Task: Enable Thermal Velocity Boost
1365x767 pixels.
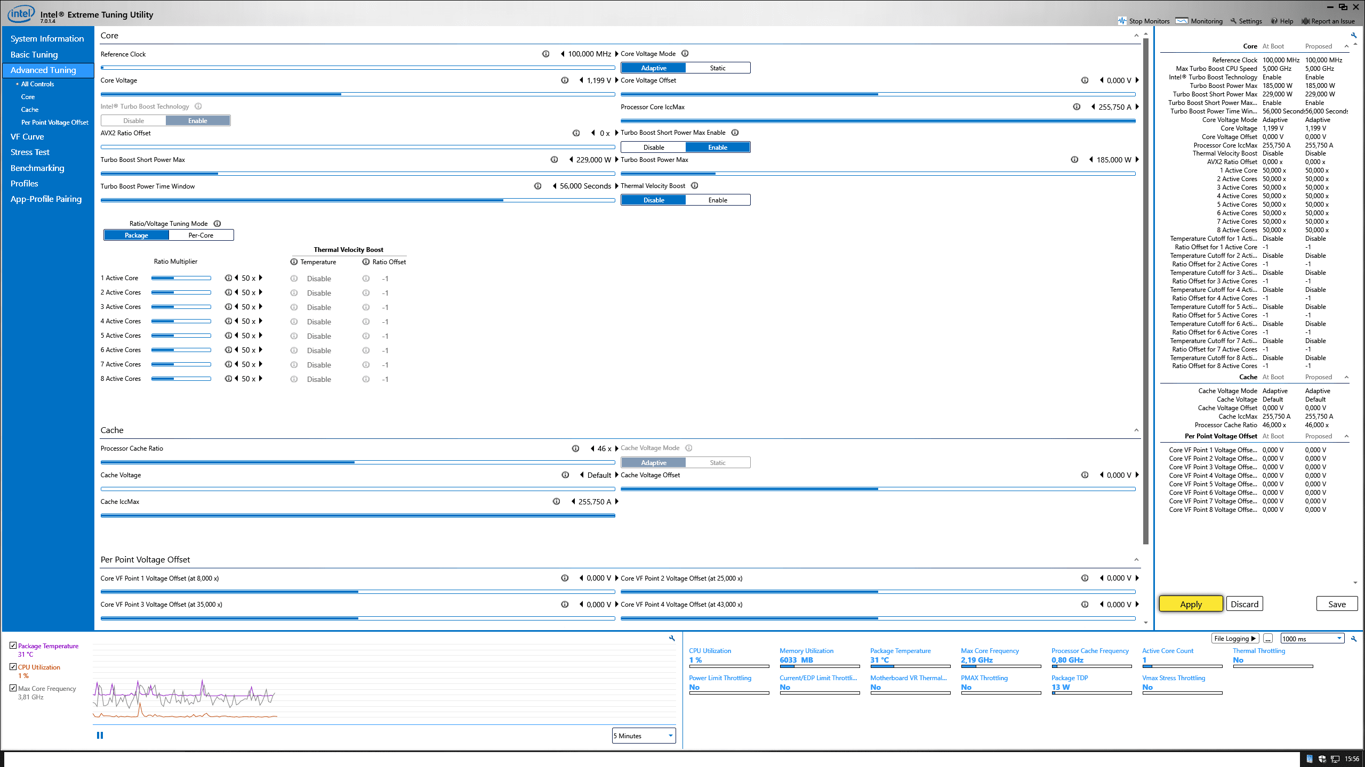Action: pos(718,200)
